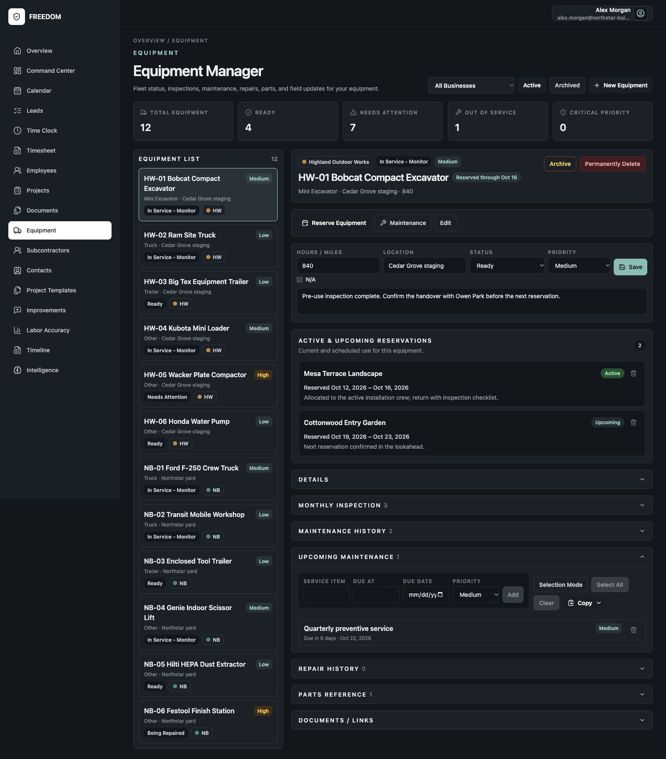Viewport: 666px width, 759px height.
Task: Click the Hours / Miles field showing 840
Action: point(338,265)
